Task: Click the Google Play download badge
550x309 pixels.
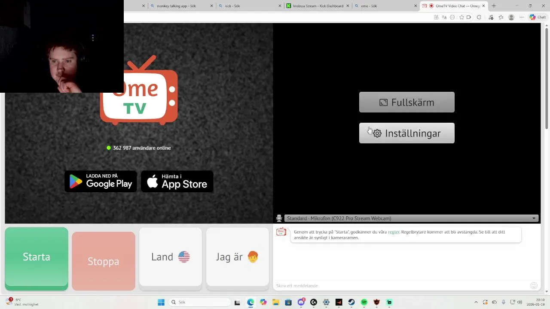Action: 101,182
